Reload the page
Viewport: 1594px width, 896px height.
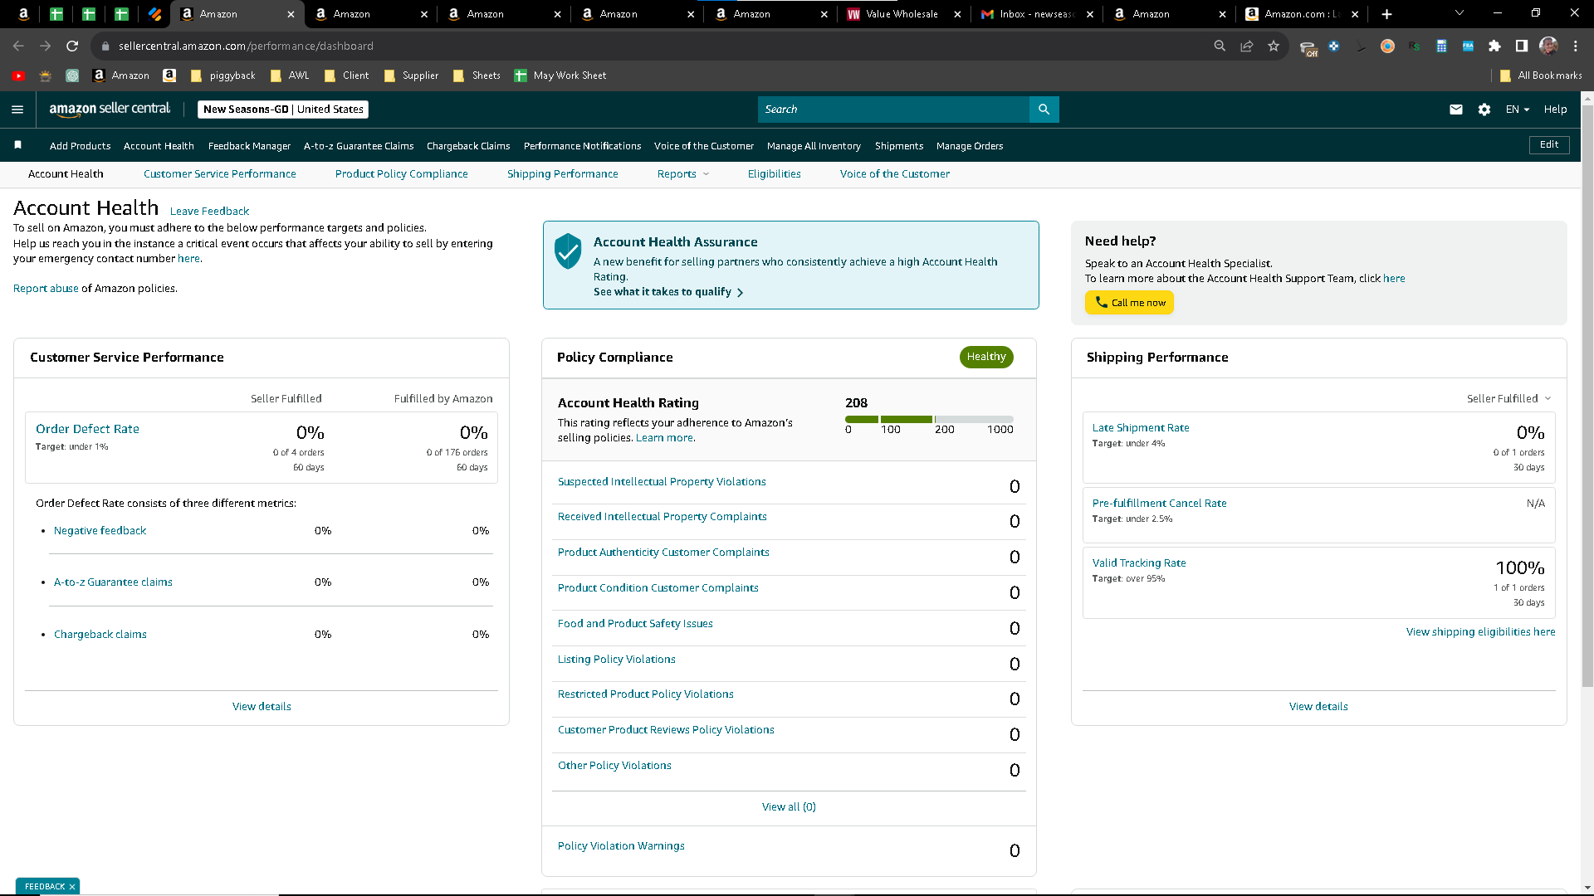(x=72, y=46)
